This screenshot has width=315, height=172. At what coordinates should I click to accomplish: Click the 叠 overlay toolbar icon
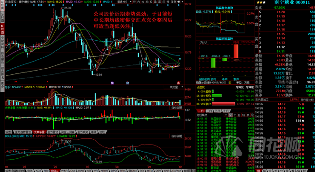pyautogui.click(x=155, y=2)
